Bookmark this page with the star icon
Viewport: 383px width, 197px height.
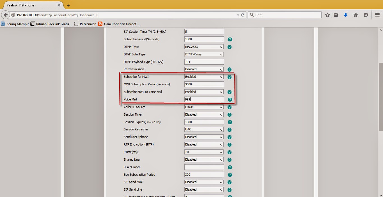(x=327, y=15)
